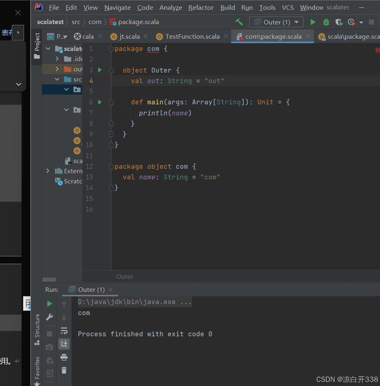Click the stop square in run panel

pyautogui.click(x=49, y=333)
